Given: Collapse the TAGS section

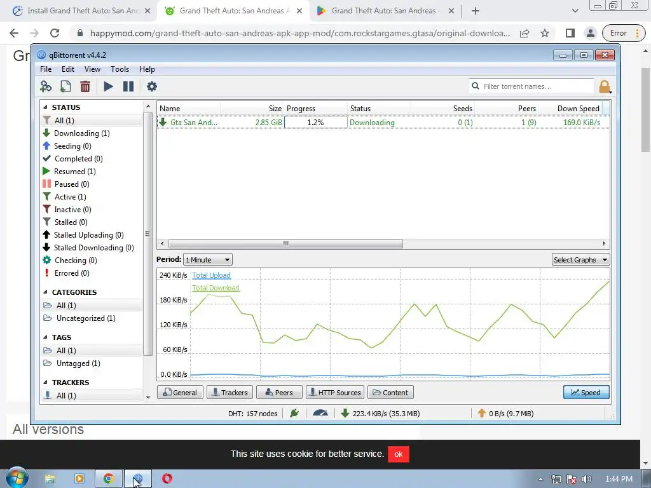Looking at the screenshot, I should (x=45, y=337).
